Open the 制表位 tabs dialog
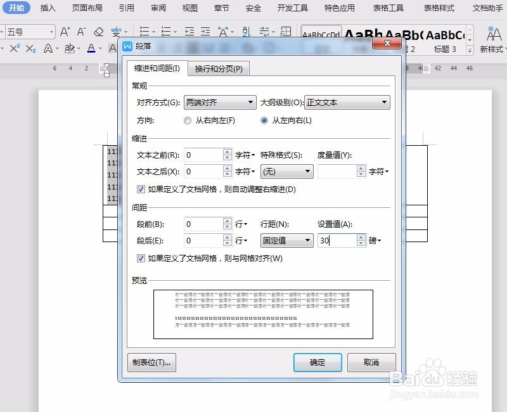 tap(151, 363)
